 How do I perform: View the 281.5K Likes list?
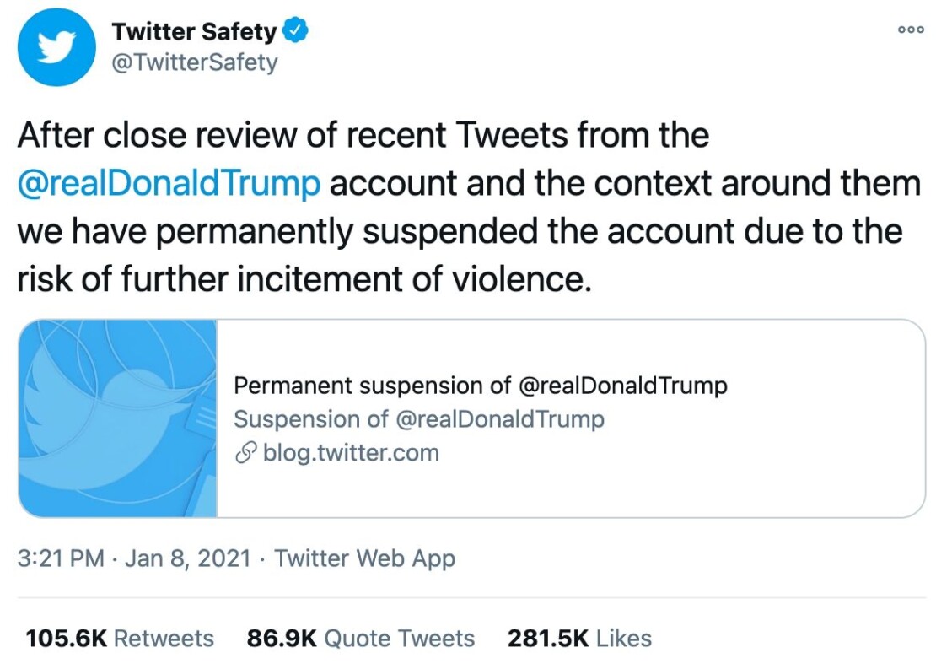tap(577, 639)
